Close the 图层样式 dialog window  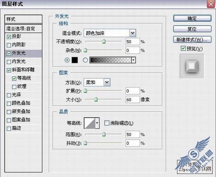(x=211, y=4)
